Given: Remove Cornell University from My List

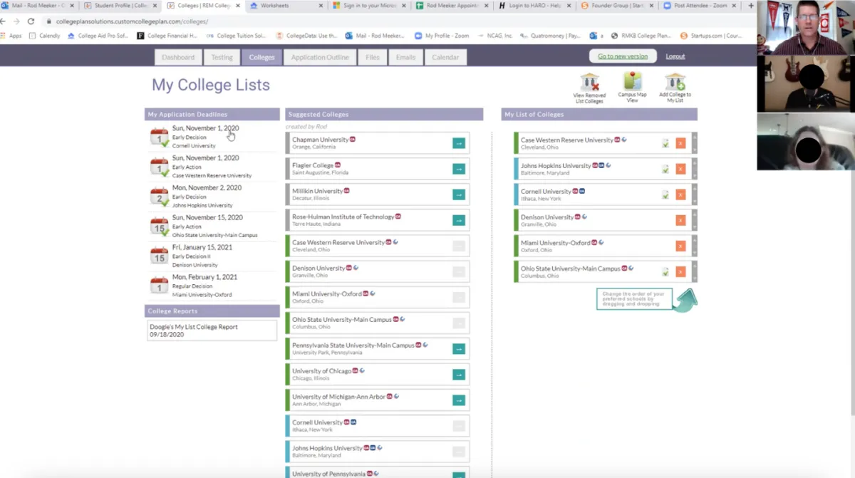Looking at the screenshot, I should tap(680, 194).
